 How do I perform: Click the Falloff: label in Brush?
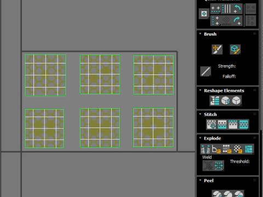click(x=229, y=76)
